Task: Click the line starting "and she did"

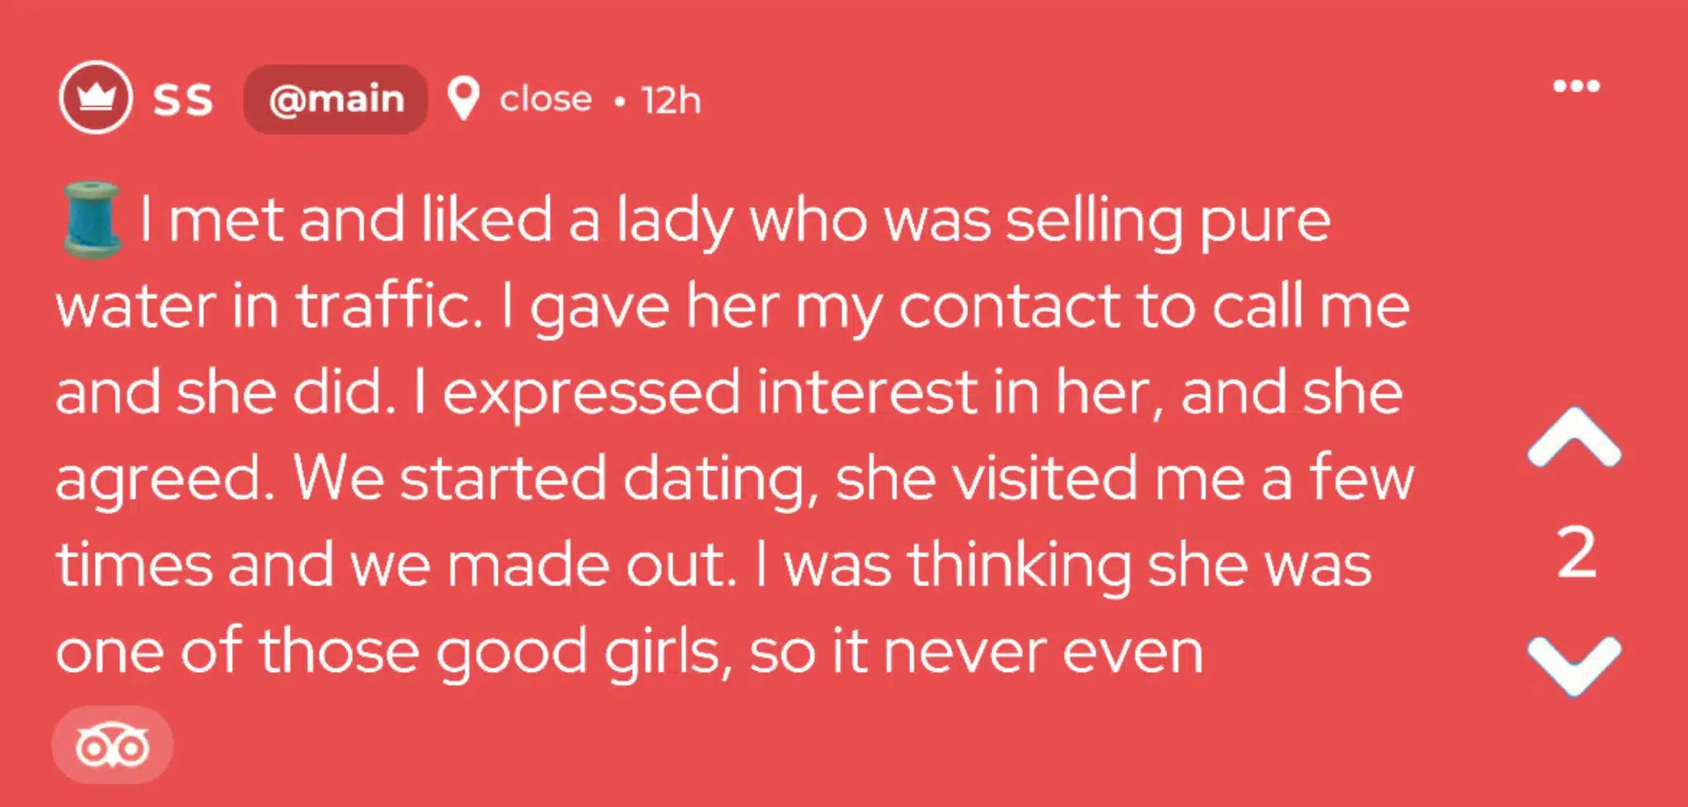Action: tap(729, 393)
